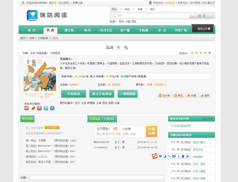The width and height of the screenshot is (238, 182).
Task: Switch to the 打赏动态 tab
Action: click(109, 119)
